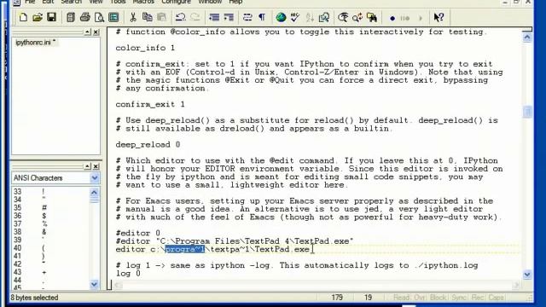Open the Macros menu
Screen dimensions: 546x307
point(143,2)
